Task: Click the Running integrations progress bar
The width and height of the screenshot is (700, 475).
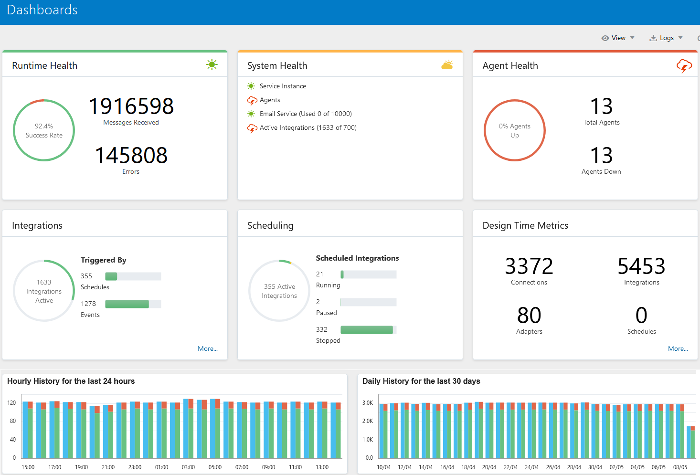Action: click(x=368, y=274)
